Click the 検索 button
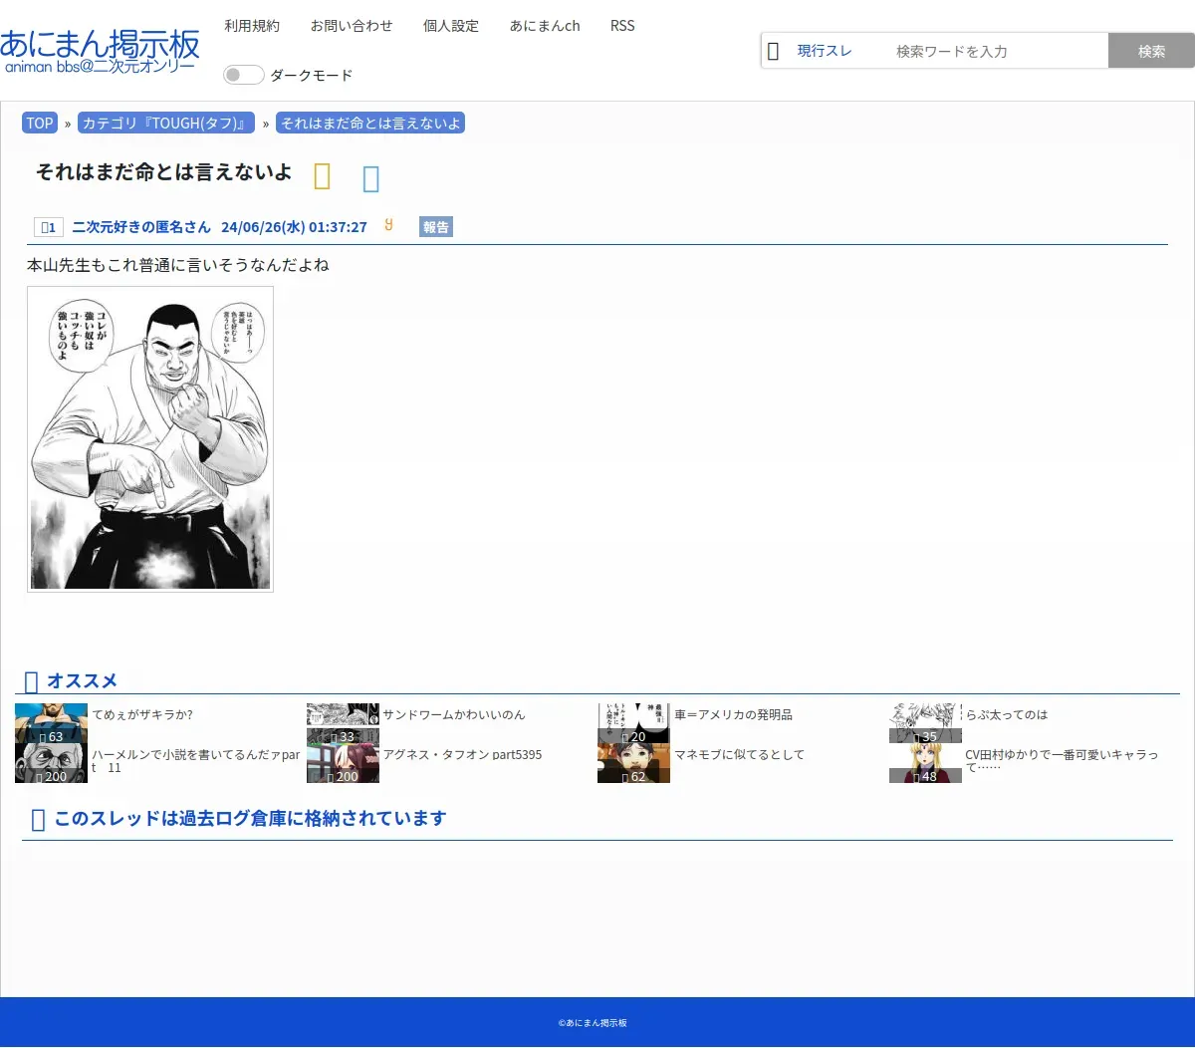 [x=1151, y=51]
